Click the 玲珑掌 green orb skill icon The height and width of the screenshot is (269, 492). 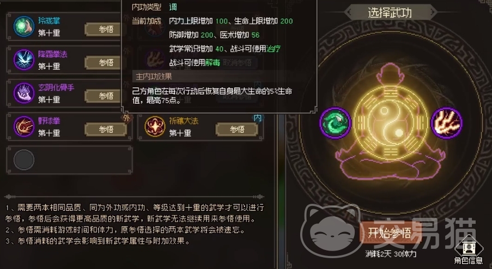[x=23, y=27]
